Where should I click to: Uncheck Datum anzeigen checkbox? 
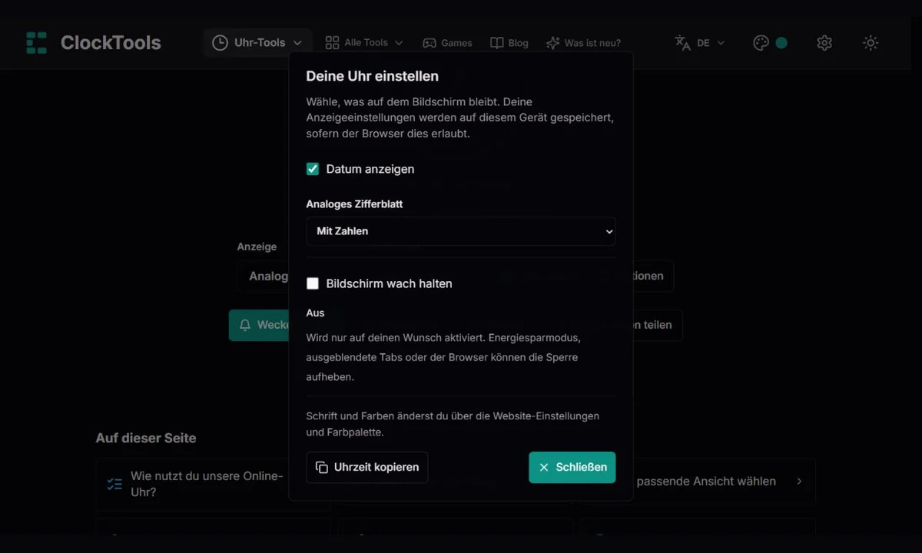tap(313, 169)
